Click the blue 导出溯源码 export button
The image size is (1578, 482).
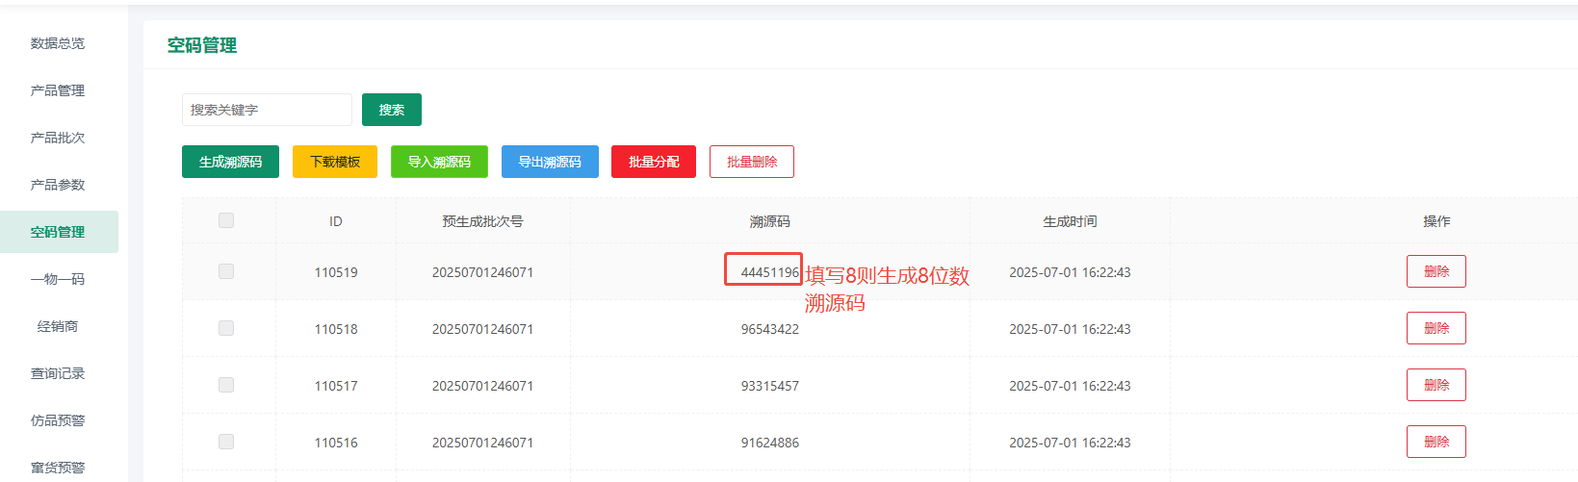coord(550,162)
